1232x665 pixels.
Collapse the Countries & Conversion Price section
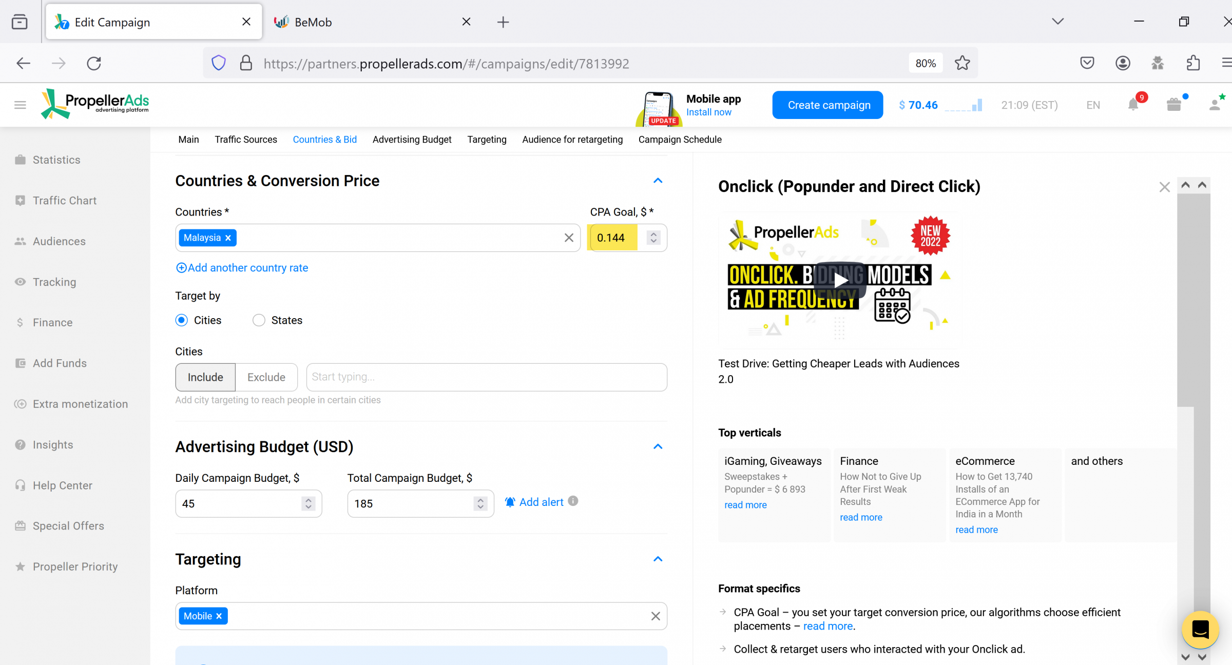[658, 181]
